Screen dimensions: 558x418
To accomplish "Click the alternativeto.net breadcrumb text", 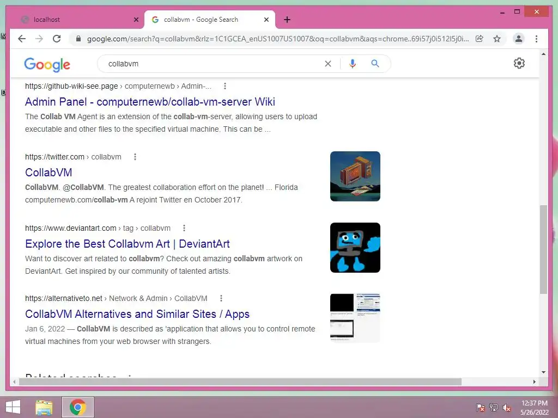I will coord(116,298).
